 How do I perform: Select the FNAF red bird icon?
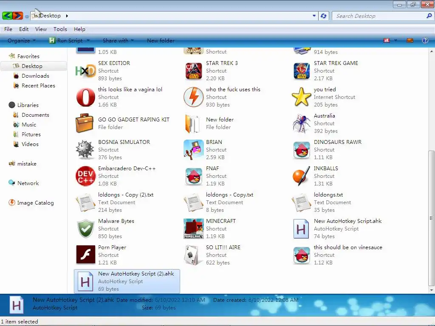194,176
